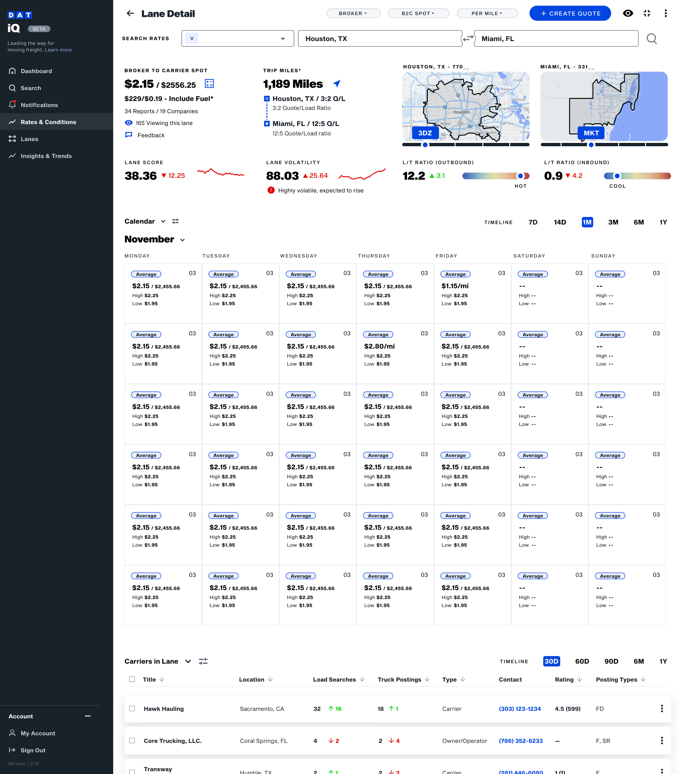This screenshot has width=679, height=774.
Task: Select the checkbox for Hawk Hauling
Action: pos(132,709)
